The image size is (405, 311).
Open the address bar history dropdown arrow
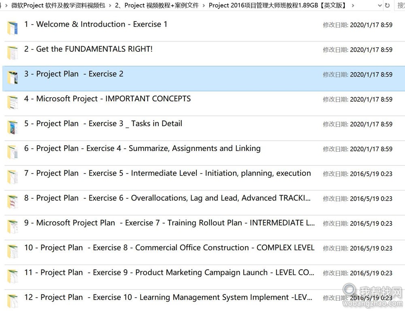coord(380,5)
